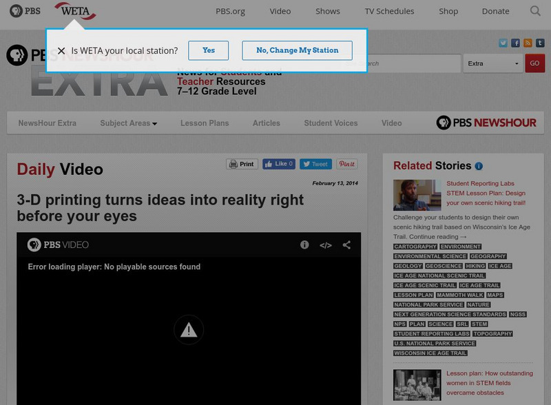Open the WISCONSIN ICE AGE TRAIL tag

430,353
